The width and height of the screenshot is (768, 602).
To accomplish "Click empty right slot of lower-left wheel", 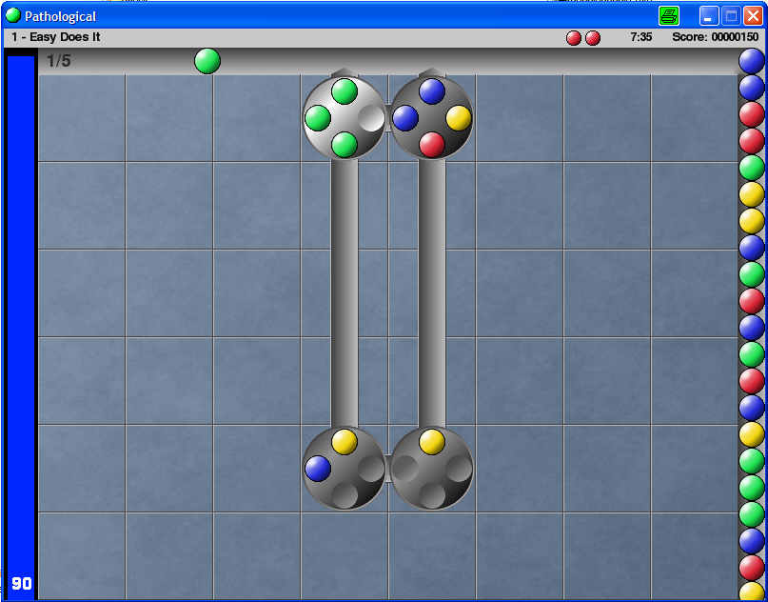I will tap(371, 468).
